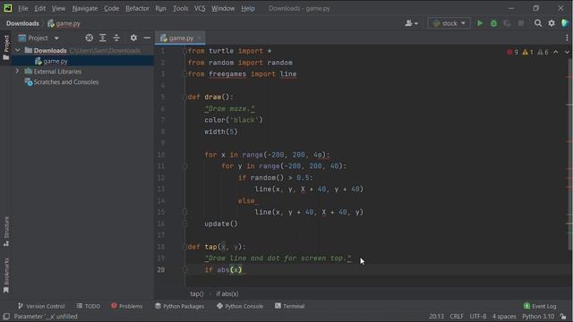
Task: Fold the tap function at line 18
Action: coord(184,247)
